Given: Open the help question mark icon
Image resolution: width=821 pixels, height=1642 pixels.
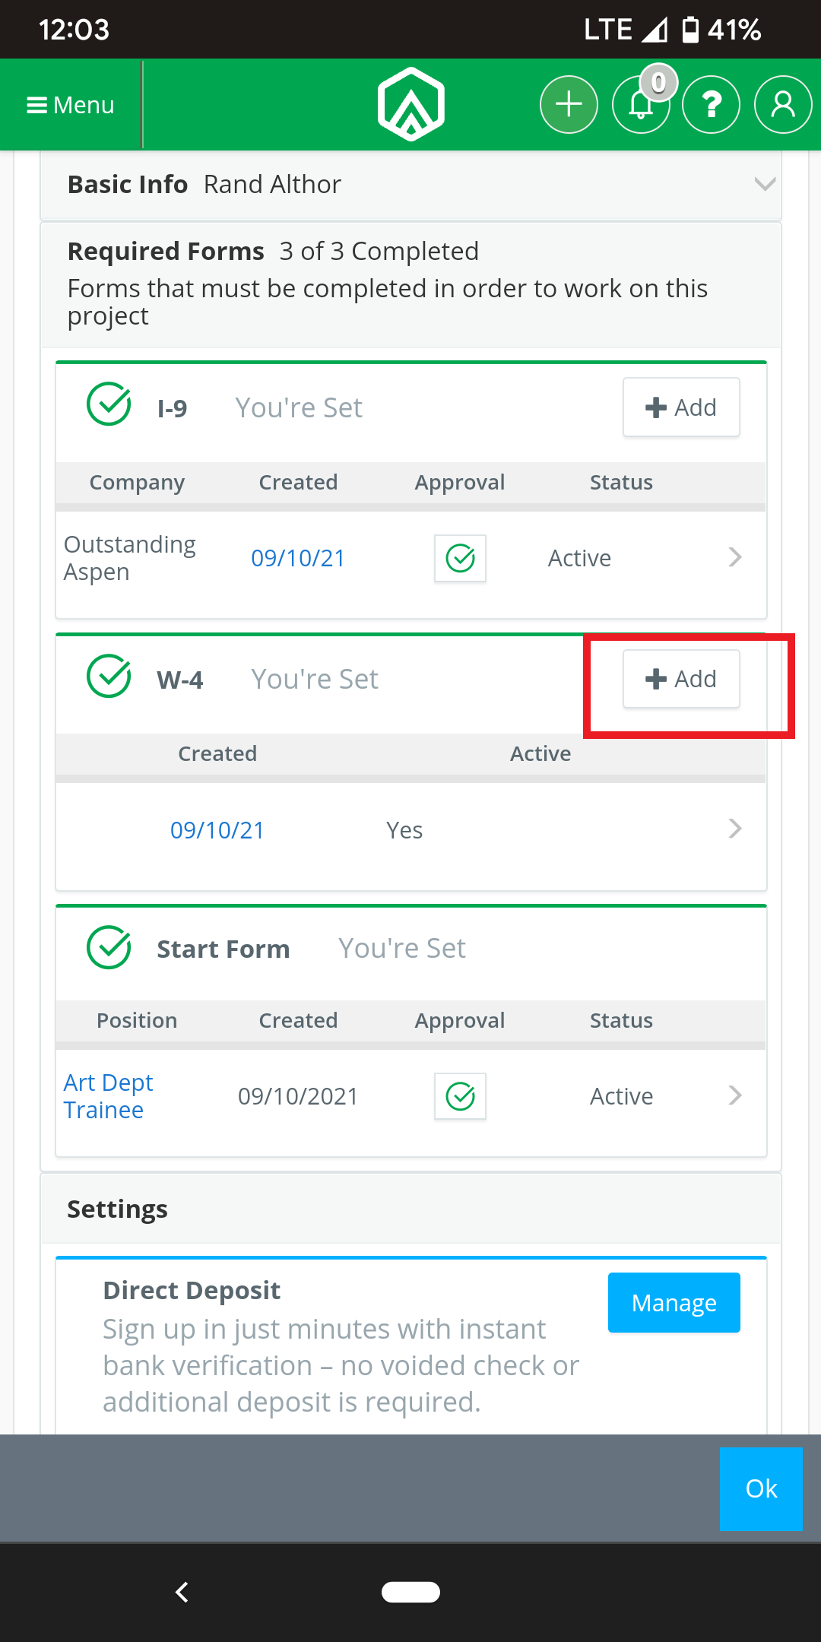Looking at the screenshot, I should coord(712,104).
